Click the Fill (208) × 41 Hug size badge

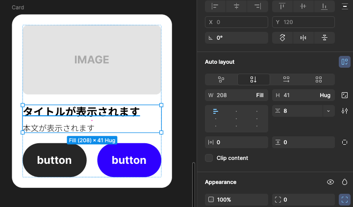tap(92, 140)
